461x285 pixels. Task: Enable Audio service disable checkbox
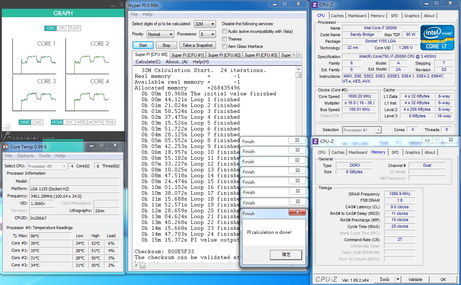225,31
